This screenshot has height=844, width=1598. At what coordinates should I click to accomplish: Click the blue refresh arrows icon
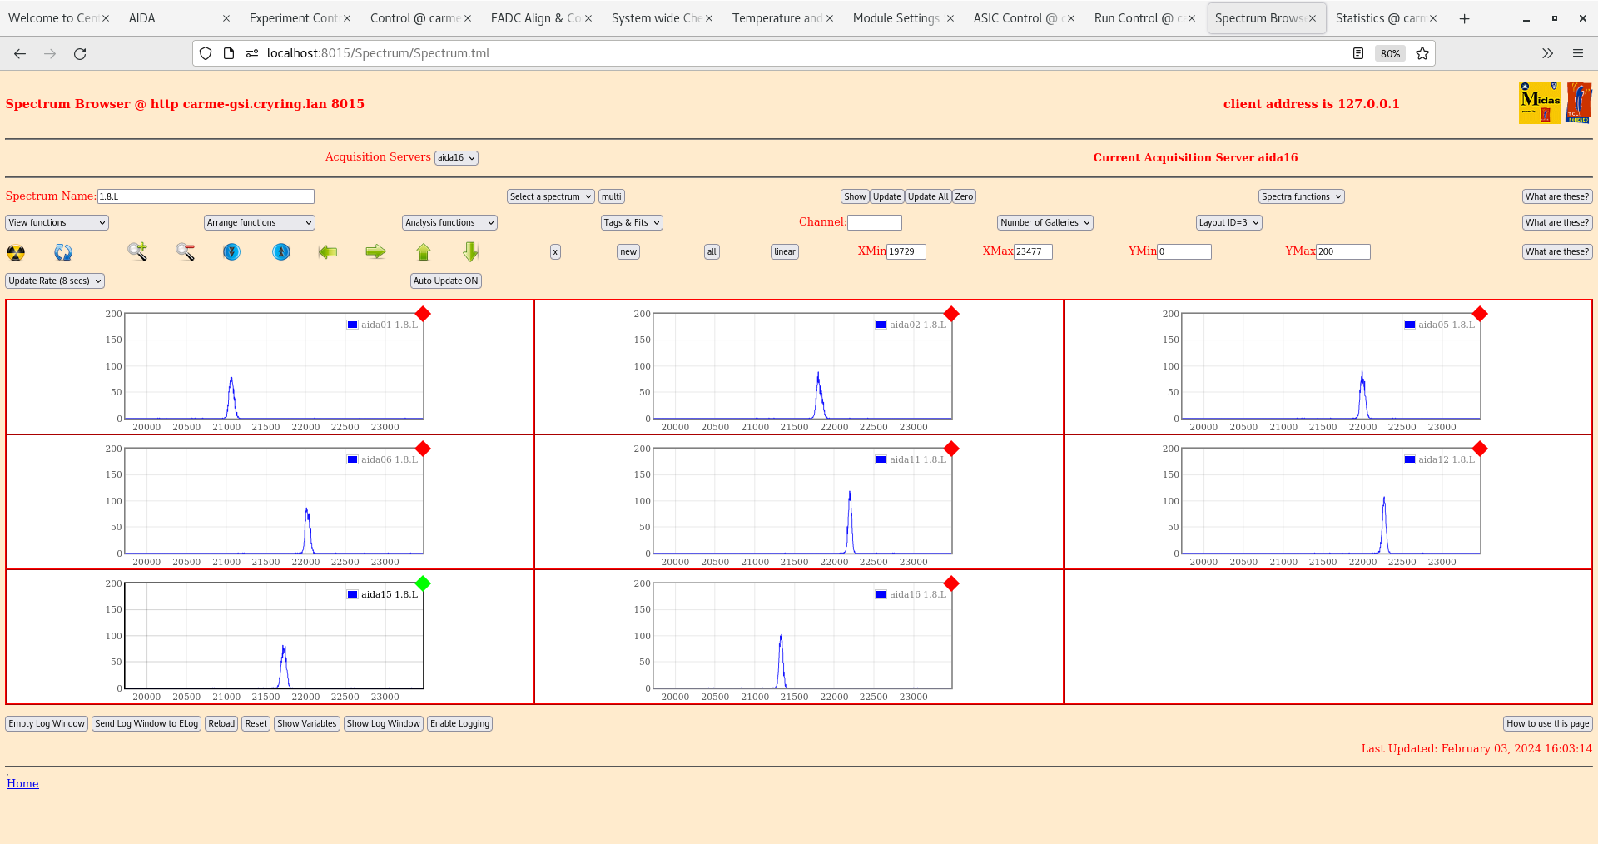pos(63,252)
